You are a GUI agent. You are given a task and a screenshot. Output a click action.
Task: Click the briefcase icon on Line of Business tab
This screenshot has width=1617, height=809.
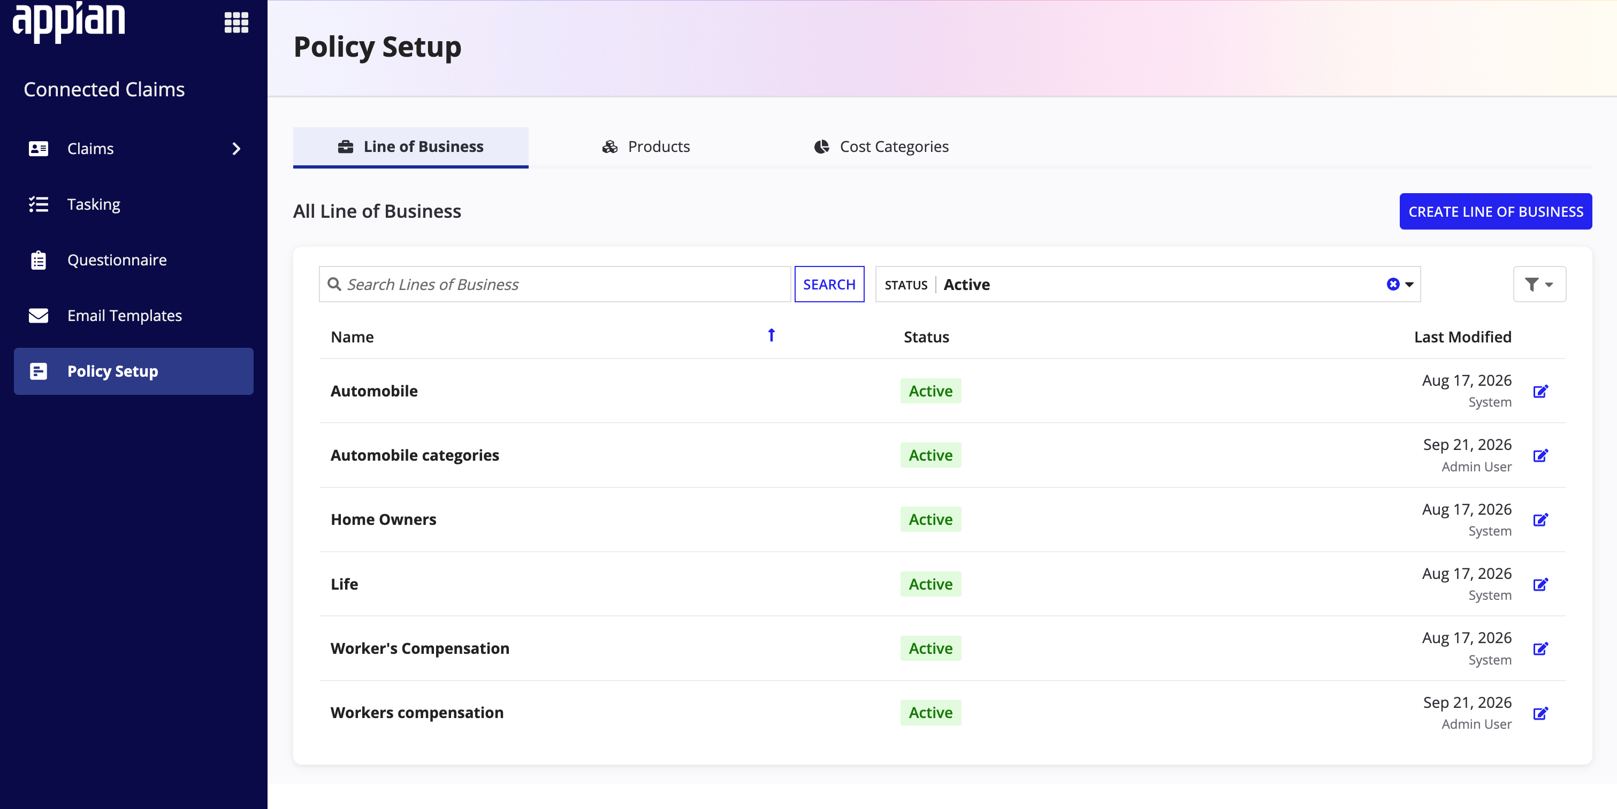coord(345,147)
